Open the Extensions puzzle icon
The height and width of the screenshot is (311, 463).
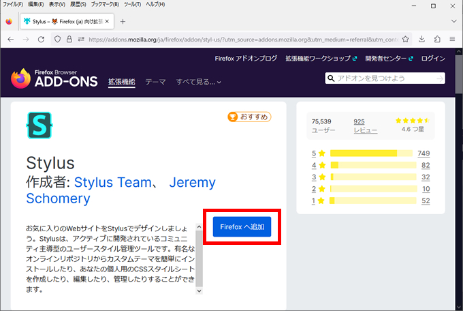tap(437, 39)
